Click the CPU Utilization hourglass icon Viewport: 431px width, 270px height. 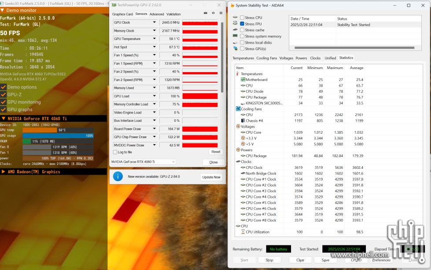coord(243,232)
